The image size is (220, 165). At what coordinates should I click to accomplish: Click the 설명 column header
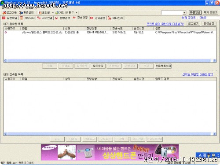coord(185,29)
